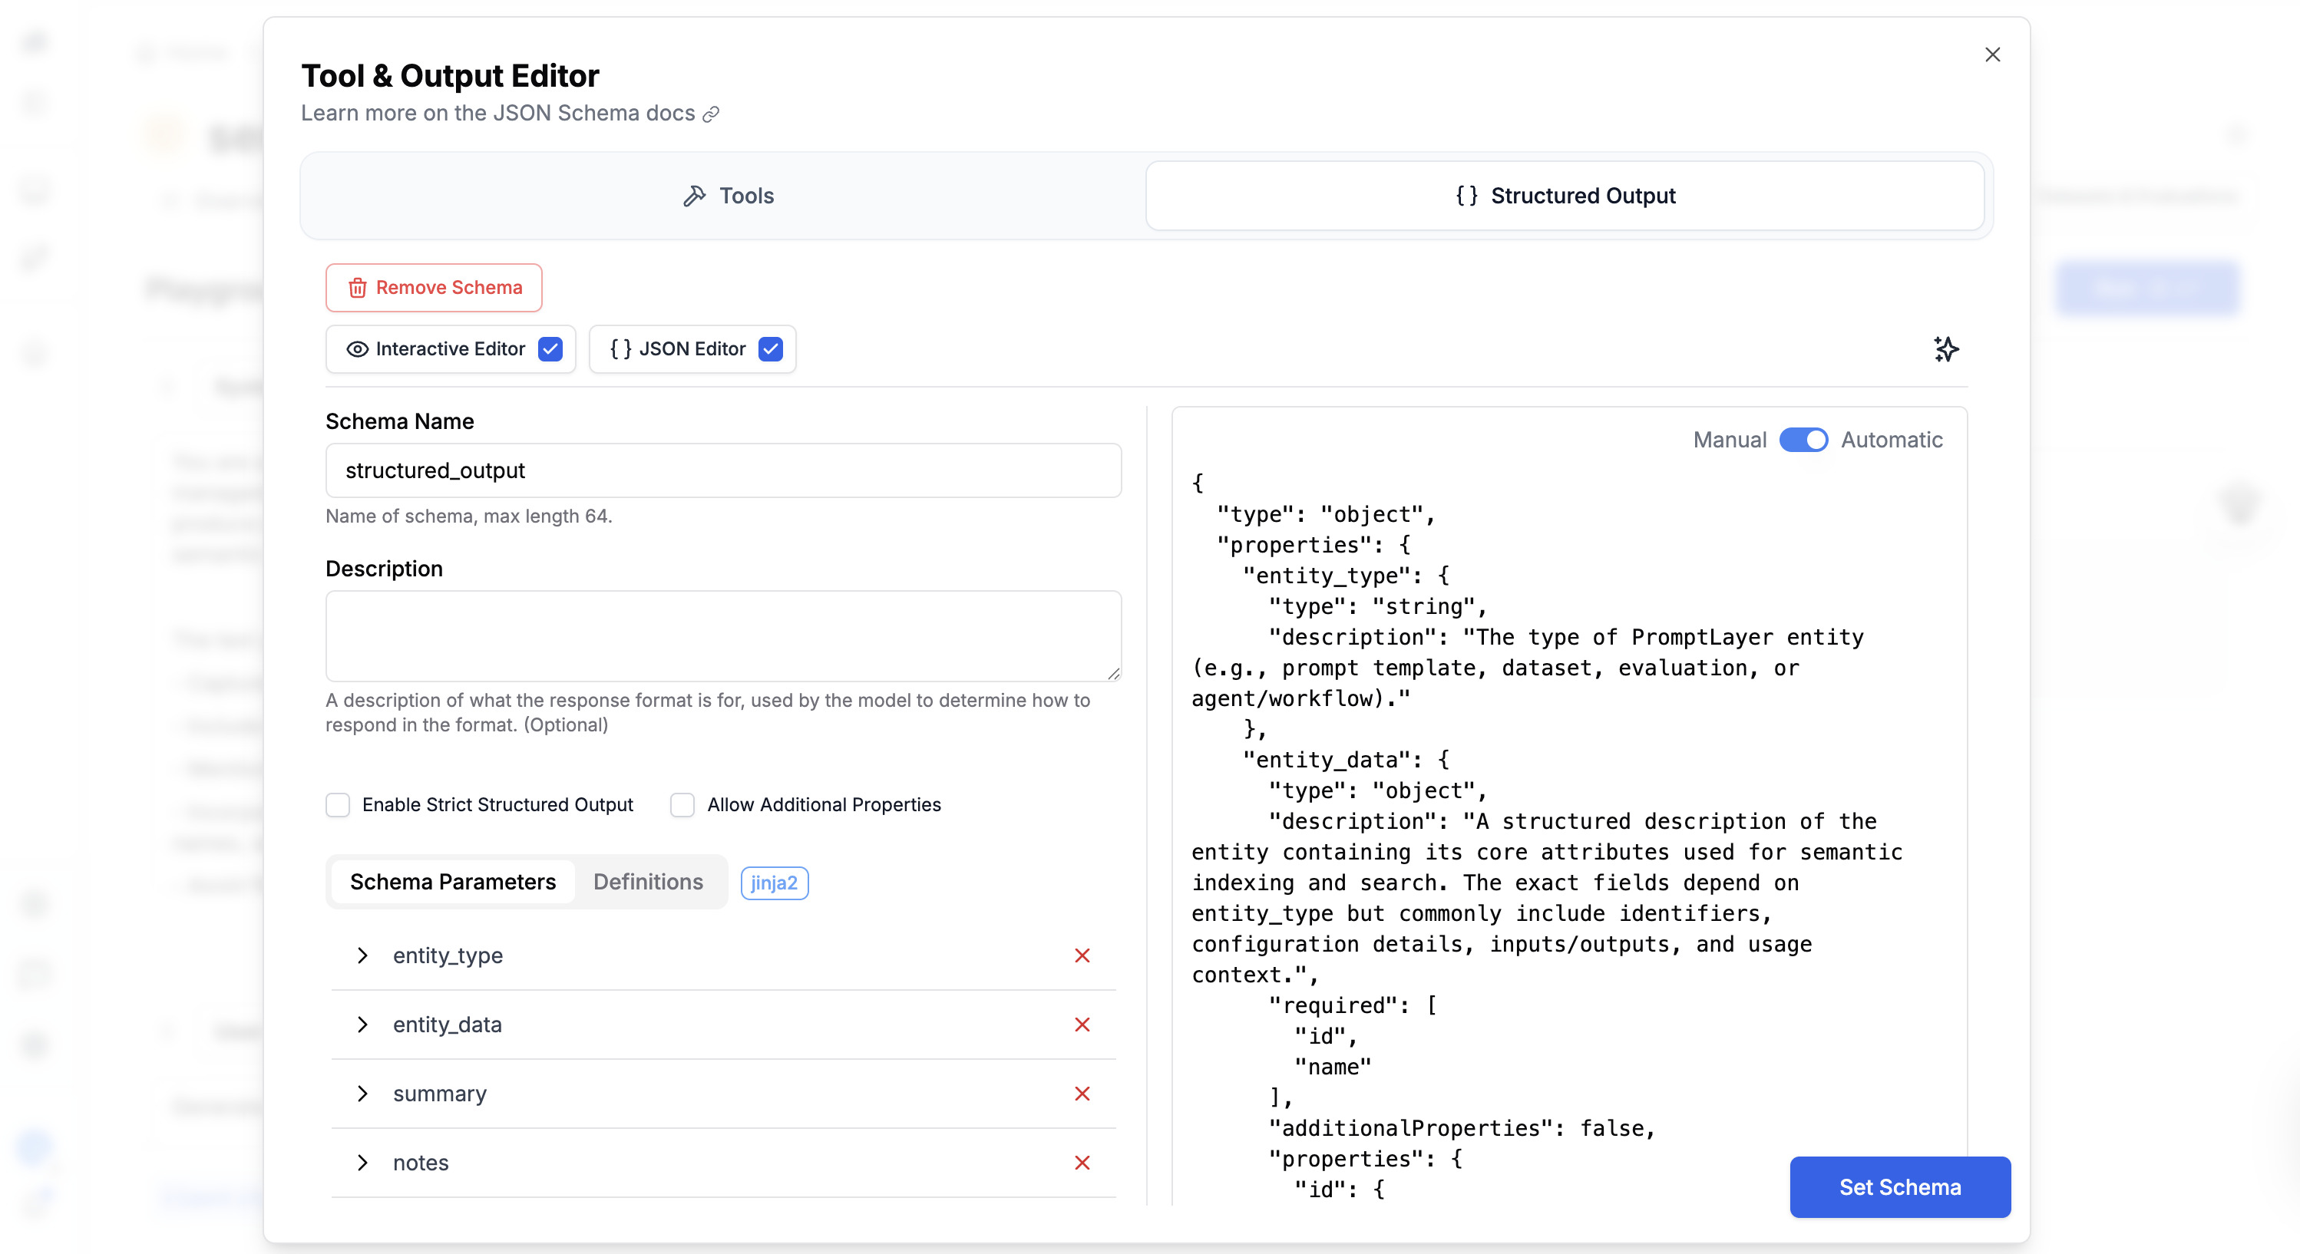This screenshot has width=2300, height=1254.
Task: Click the AI sparkle generate icon
Action: [x=1945, y=349]
